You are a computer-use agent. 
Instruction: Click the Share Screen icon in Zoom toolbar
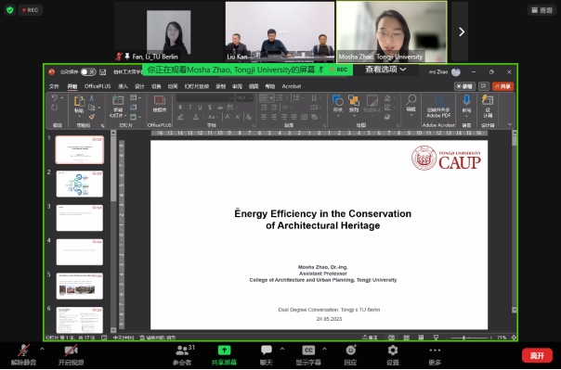tap(225, 351)
